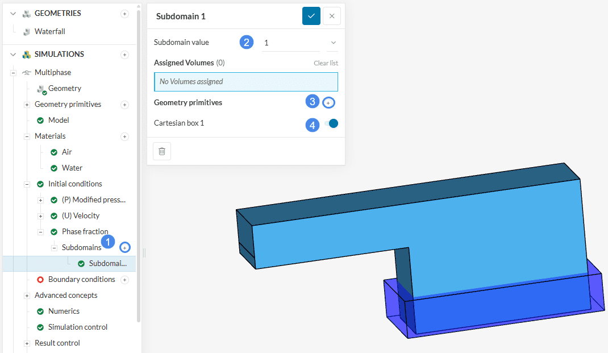The height and width of the screenshot is (353, 608).
Task: Add a new subdomain with the plus icon
Action: (x=125, y=247)
